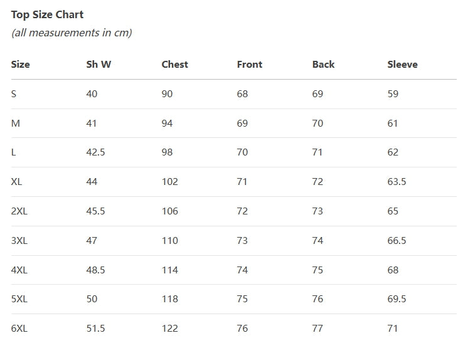Click the Sh W column header
The image size is (458, 343).
[x=99, y=64]
